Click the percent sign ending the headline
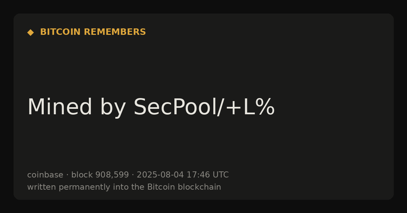Screen dimensions: 407x213 tap(265, 107)
